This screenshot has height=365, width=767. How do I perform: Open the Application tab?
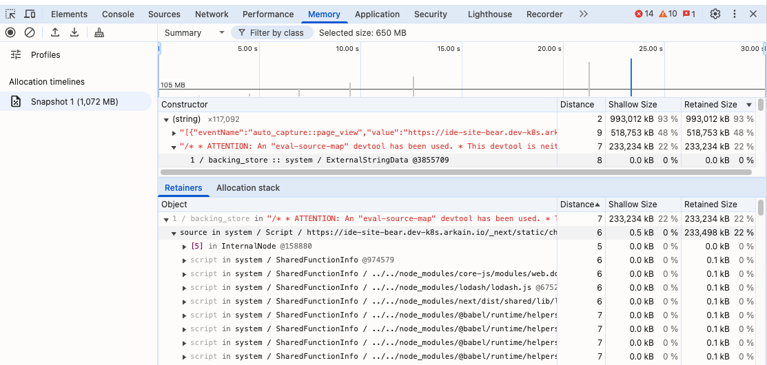click(x=377, y=14)
